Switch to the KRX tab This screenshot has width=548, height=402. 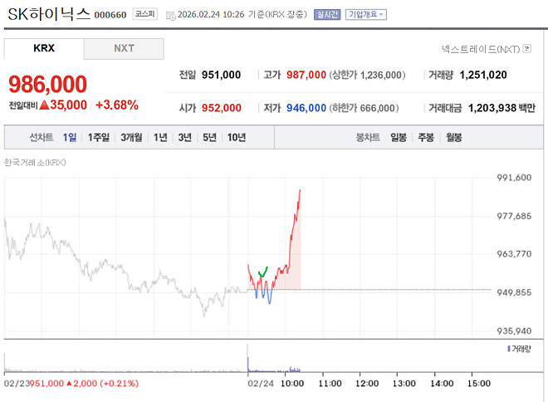coord(44,48)
